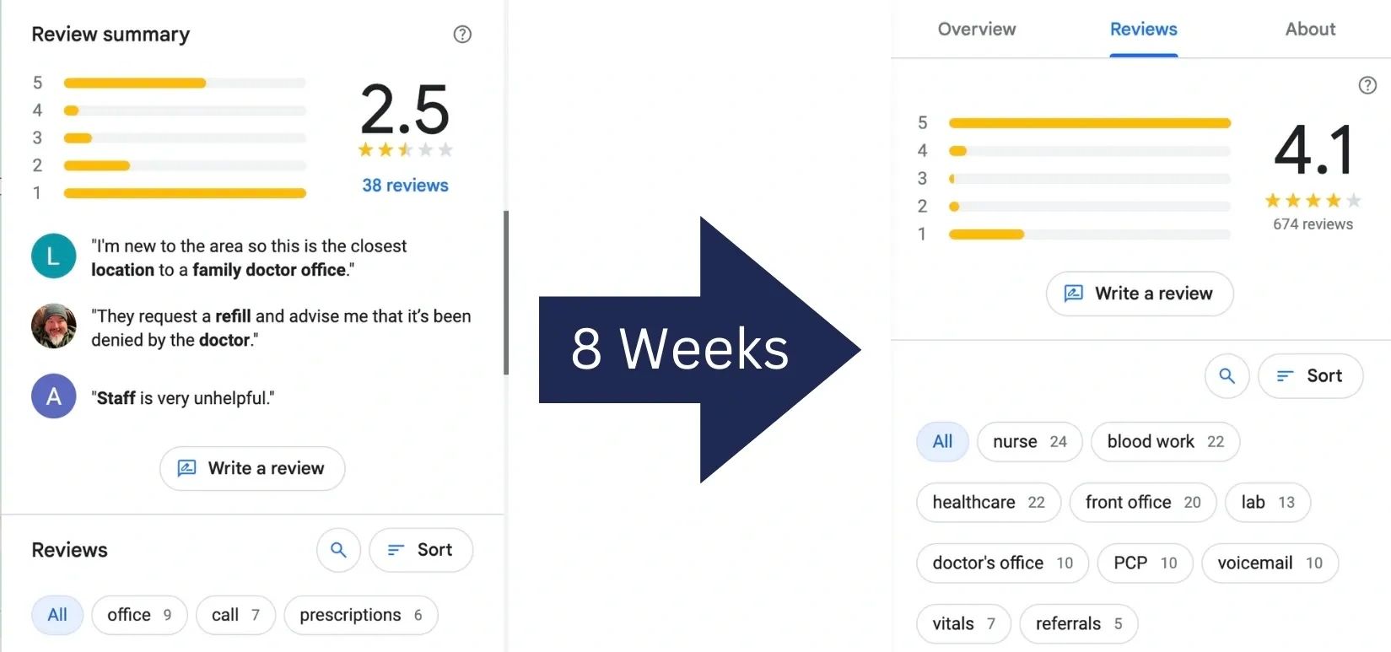The image size is (1391, 652).
Task: Search reviews with left magnifier icon
Action: click(338, 550)
